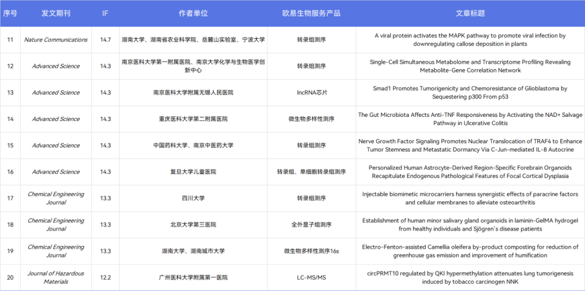Select the row number 13 cell

(x=10, y=93)
